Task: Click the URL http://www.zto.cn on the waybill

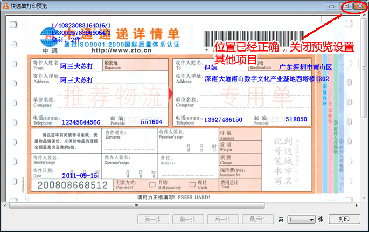Action: [x=121, y=50]
